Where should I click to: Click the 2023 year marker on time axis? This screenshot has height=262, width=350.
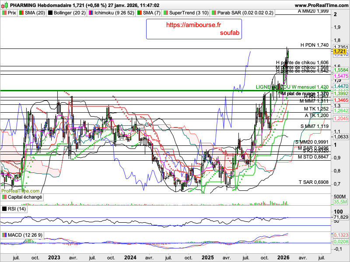pos(54,258)
